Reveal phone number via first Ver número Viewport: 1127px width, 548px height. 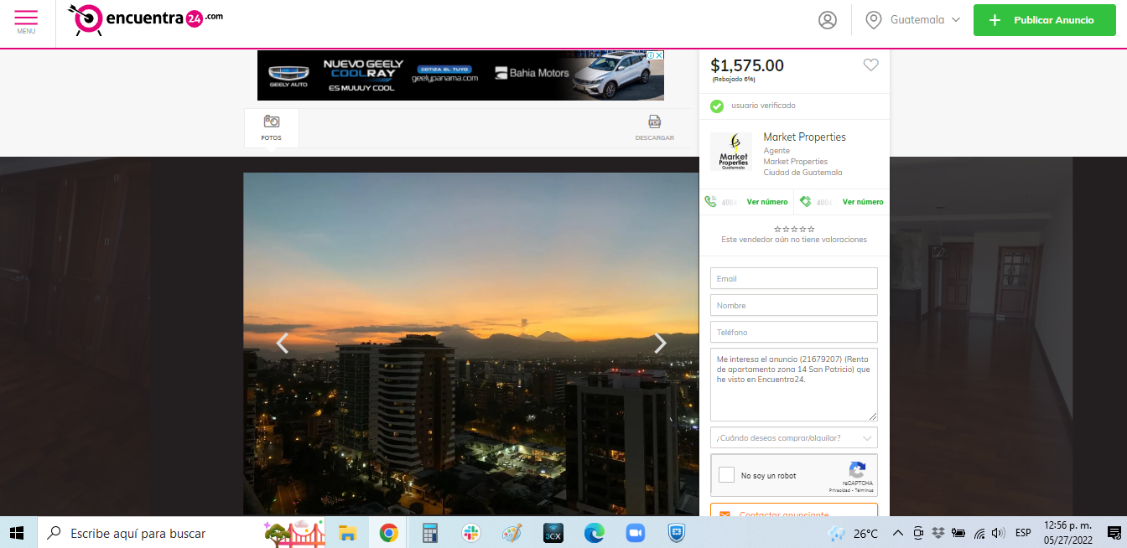click(767, 202)
